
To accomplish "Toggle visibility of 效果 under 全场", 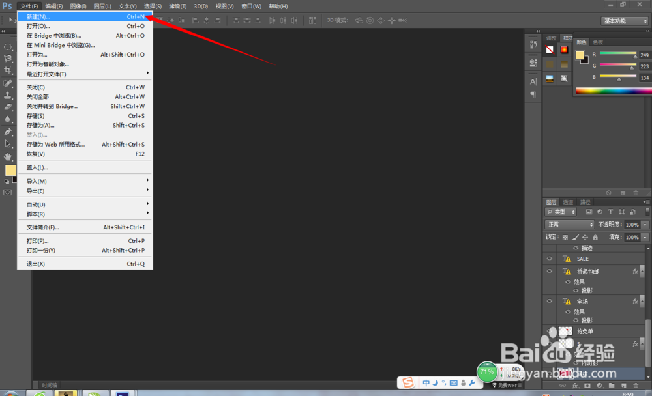I will 568,311.
